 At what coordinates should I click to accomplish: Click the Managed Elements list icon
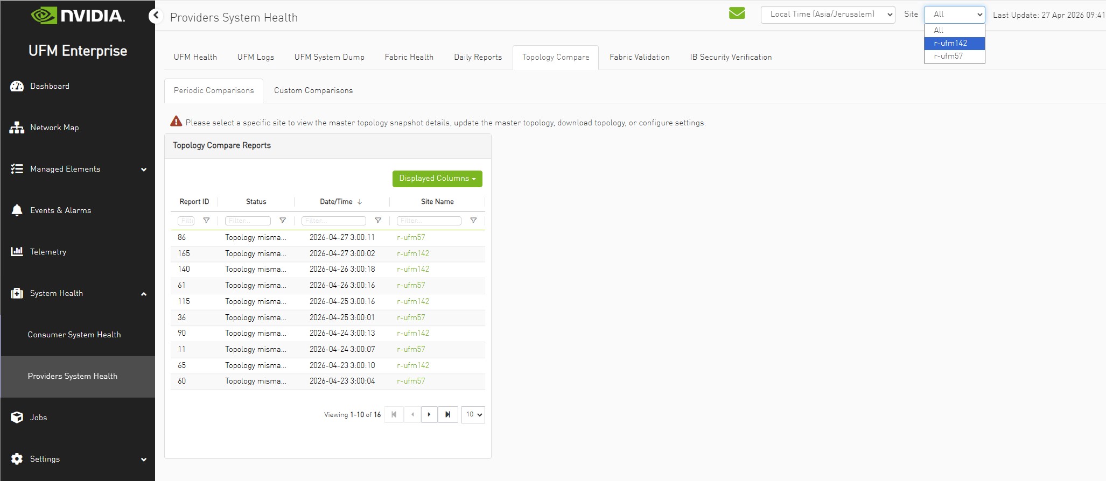[17, 169]
